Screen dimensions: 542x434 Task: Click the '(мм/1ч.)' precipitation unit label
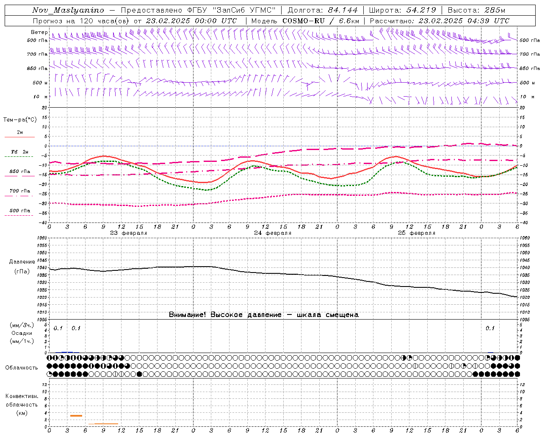coord(22,341)
